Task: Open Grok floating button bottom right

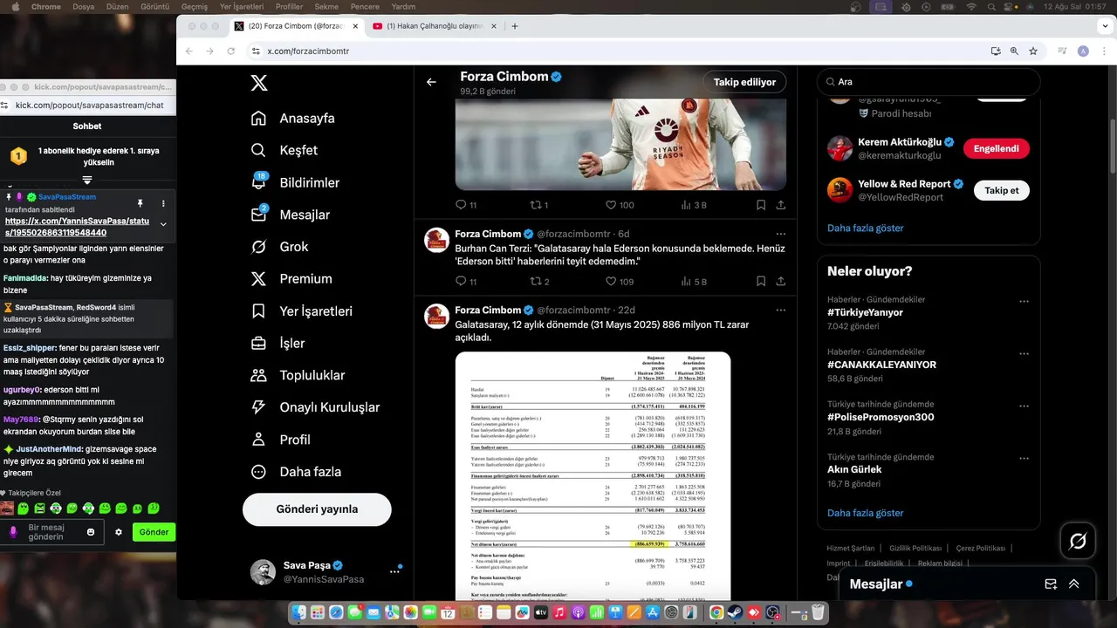Action: coord(1078,542)
